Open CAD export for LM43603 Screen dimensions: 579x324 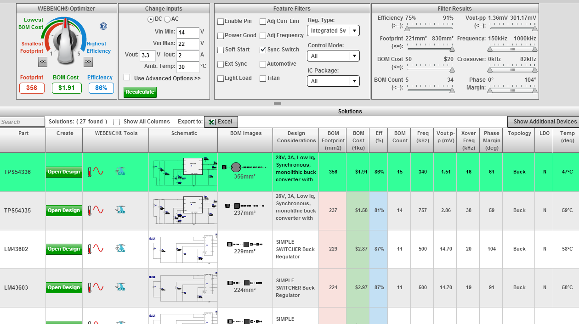tap(121, 287)
